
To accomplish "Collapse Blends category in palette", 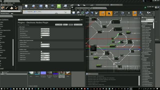I will [x=142, y=26].
